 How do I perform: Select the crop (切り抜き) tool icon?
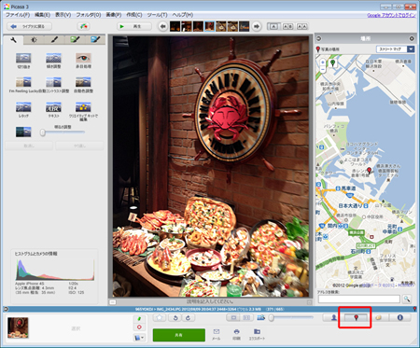(23, 58)
